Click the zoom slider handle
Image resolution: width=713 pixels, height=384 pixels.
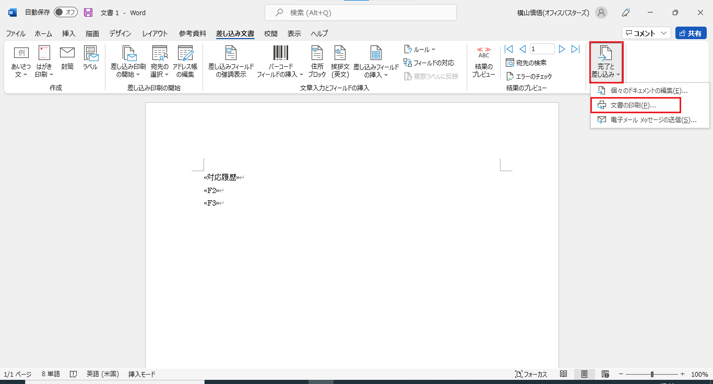[652, 374]
